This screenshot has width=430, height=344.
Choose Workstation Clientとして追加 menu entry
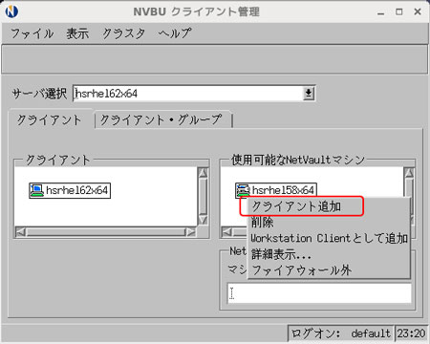point(329,238)
